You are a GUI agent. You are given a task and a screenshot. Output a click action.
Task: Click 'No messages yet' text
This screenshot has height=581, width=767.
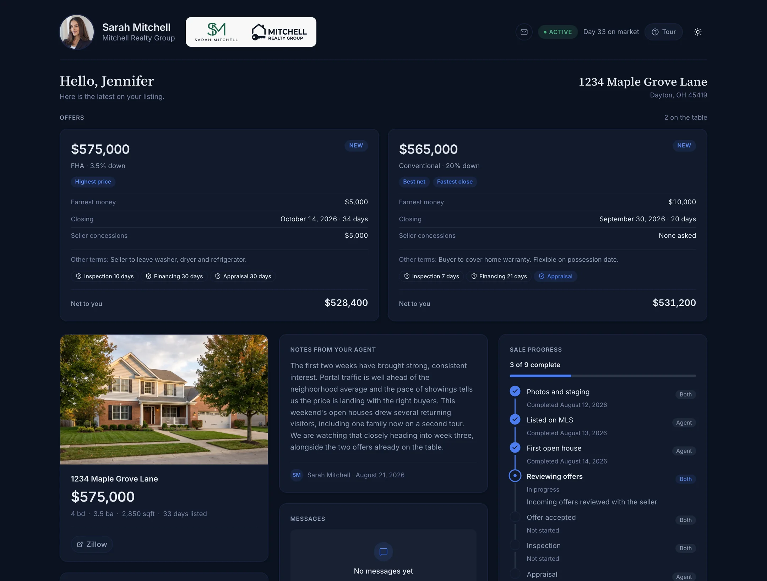point(383,571)
